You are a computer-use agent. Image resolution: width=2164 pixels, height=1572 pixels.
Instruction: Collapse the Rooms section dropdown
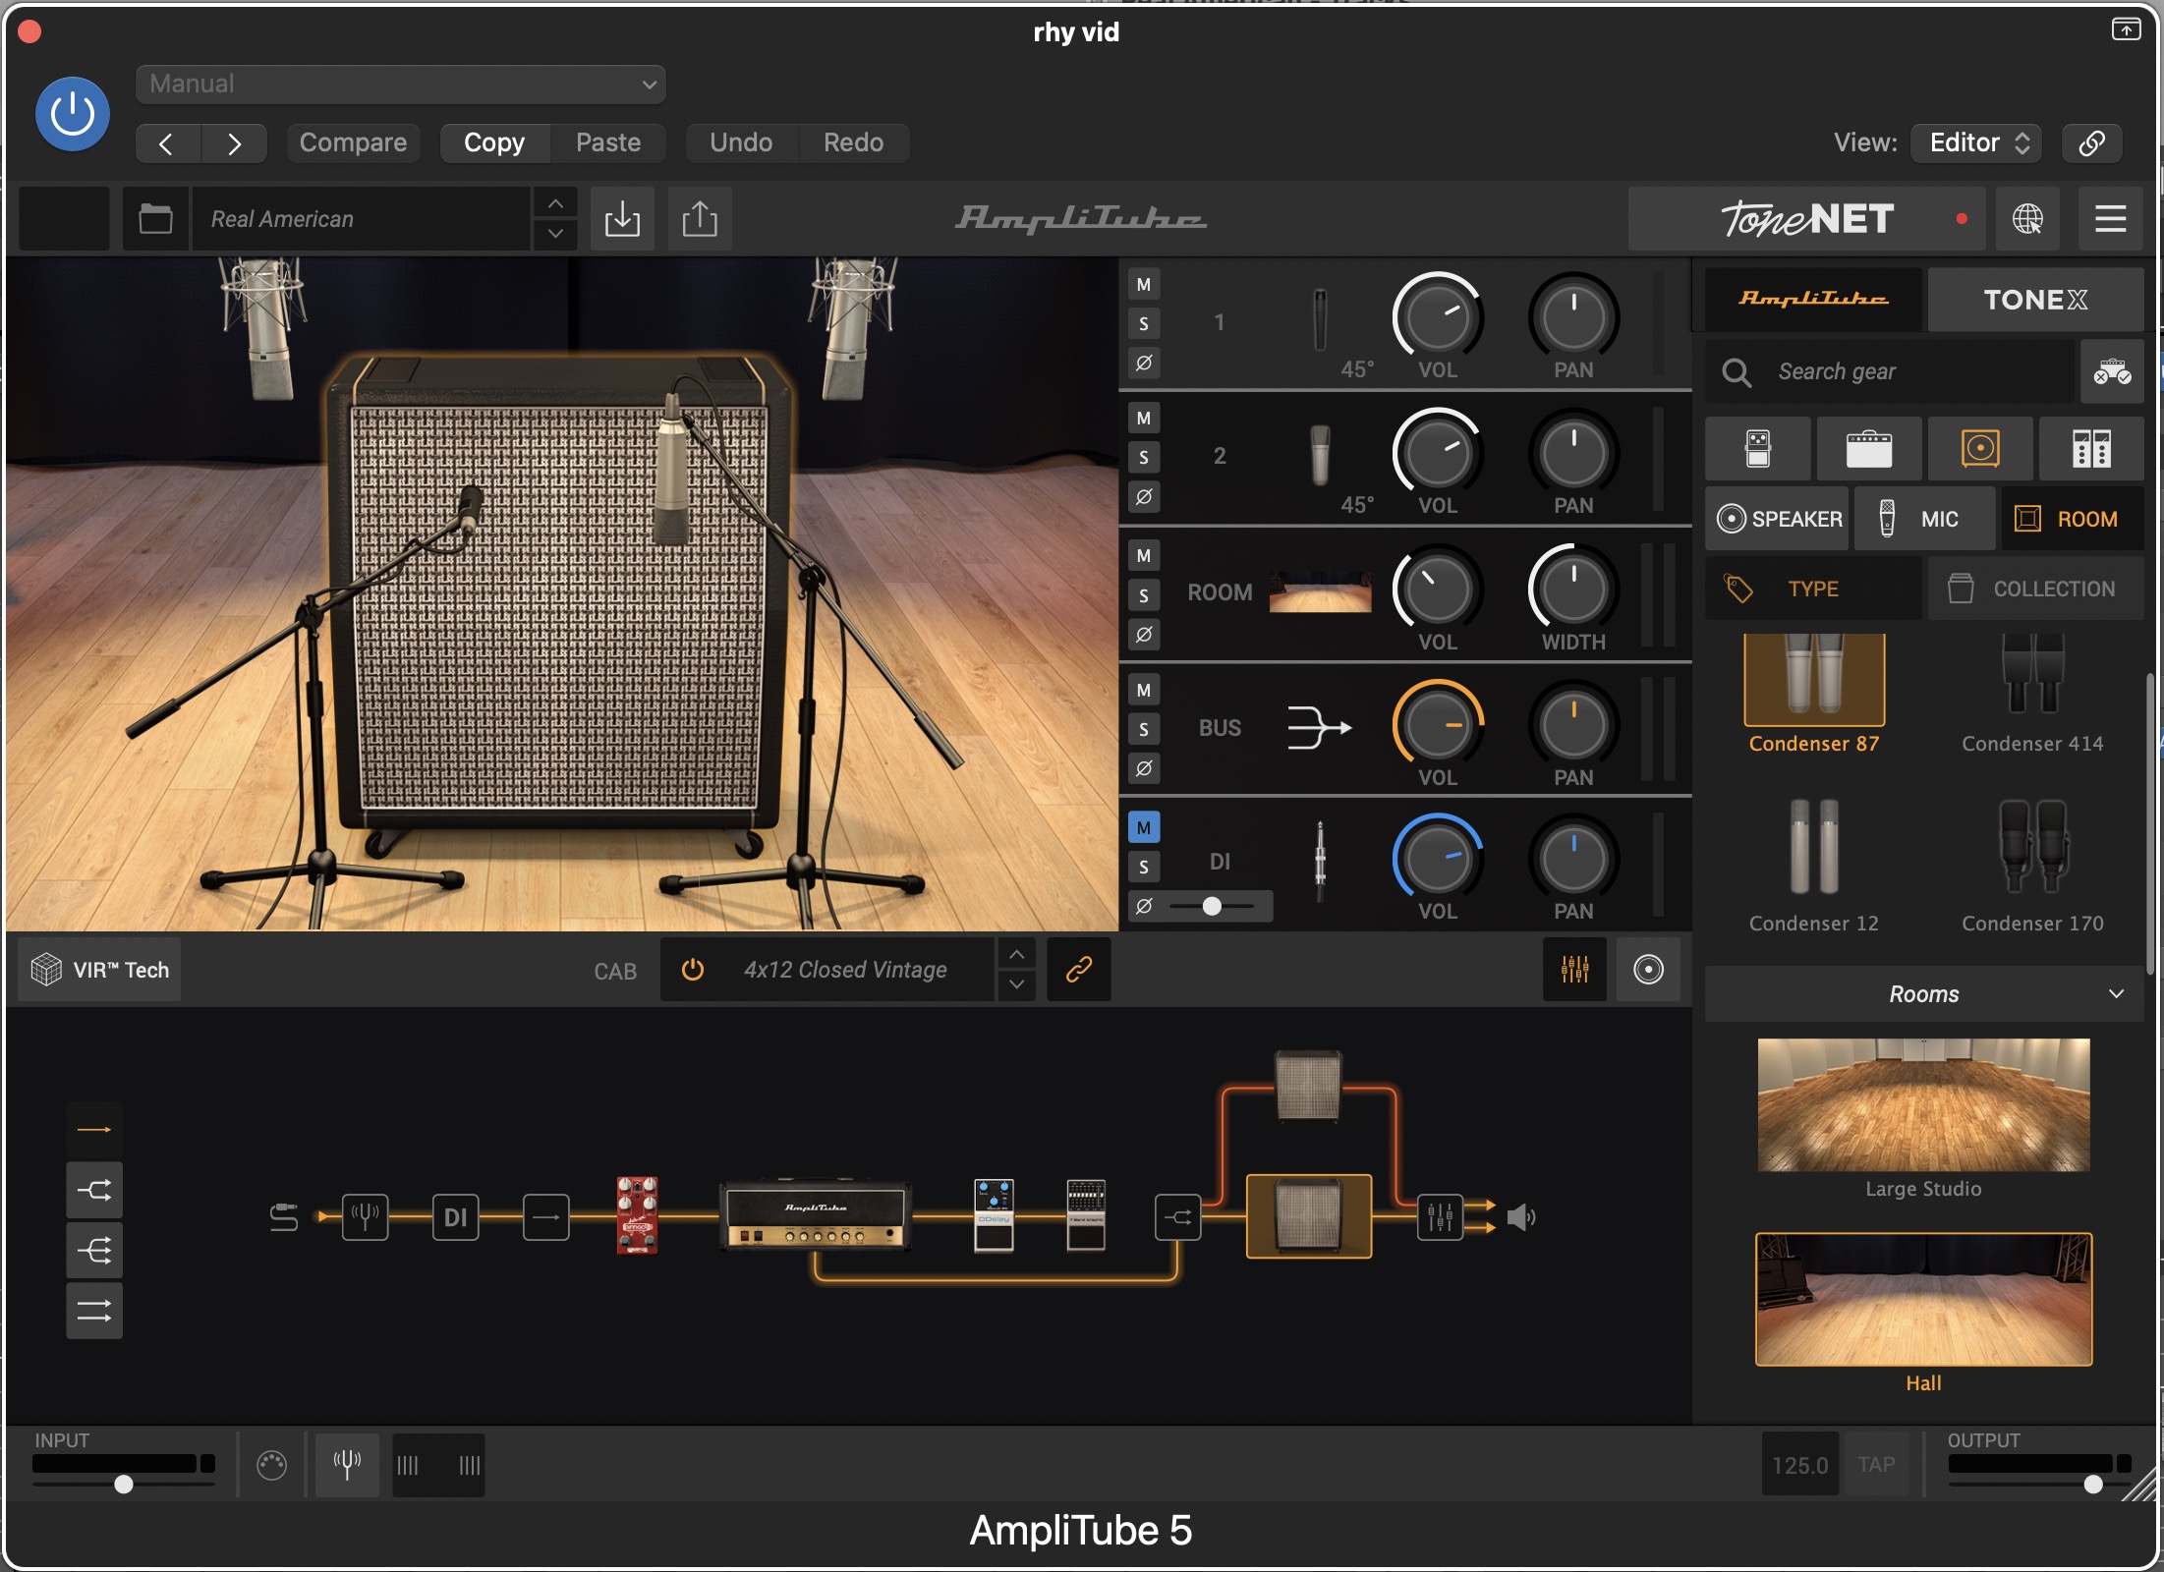pyautogui.click(x=1924, y=994)
